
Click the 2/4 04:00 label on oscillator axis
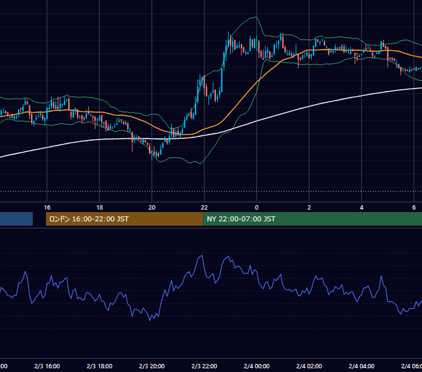(361, 366)
